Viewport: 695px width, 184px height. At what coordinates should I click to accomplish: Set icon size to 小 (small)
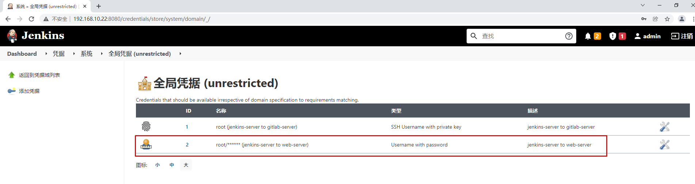click(157, 165)
